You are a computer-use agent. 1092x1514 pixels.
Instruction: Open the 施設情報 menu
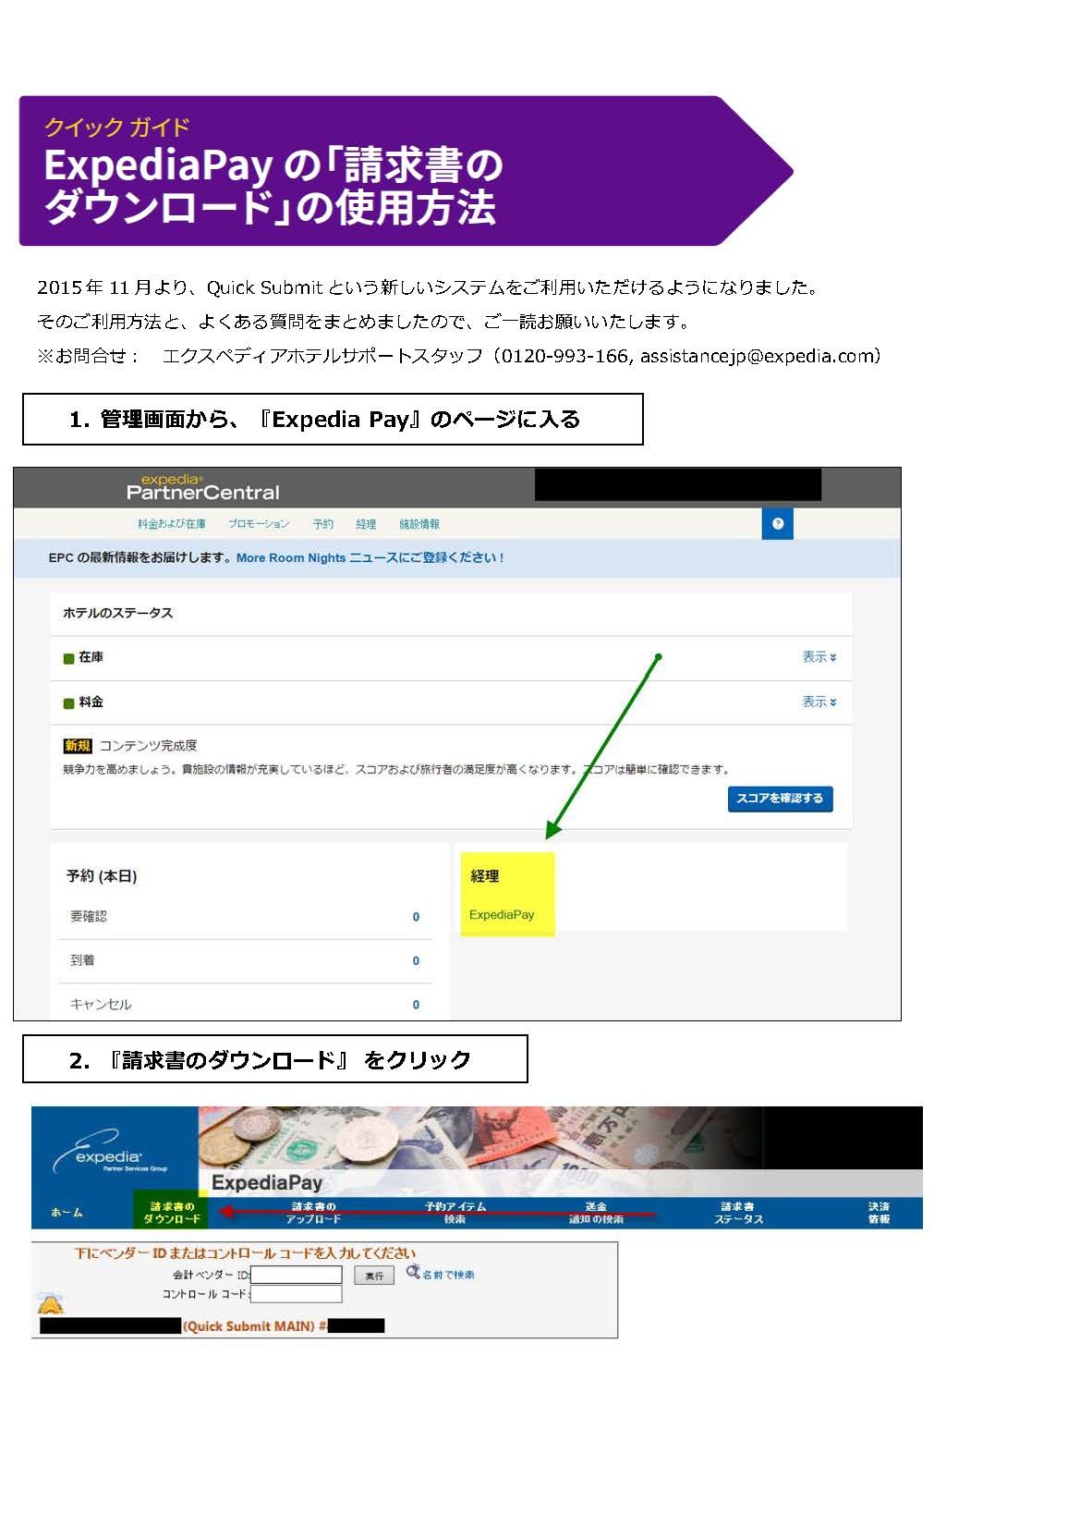click(x=419, y=524)
